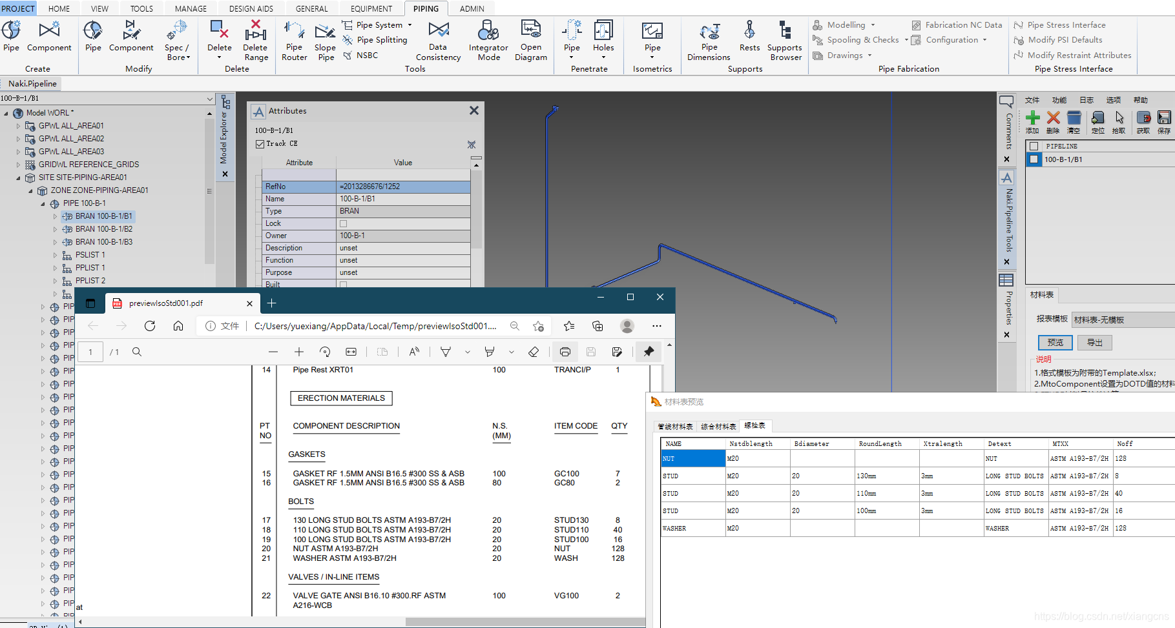Image resolution: width=1175 pixels, height=628 pixels.
Task: Run the Data Consistency tool
Action: [x=438, y=40]
